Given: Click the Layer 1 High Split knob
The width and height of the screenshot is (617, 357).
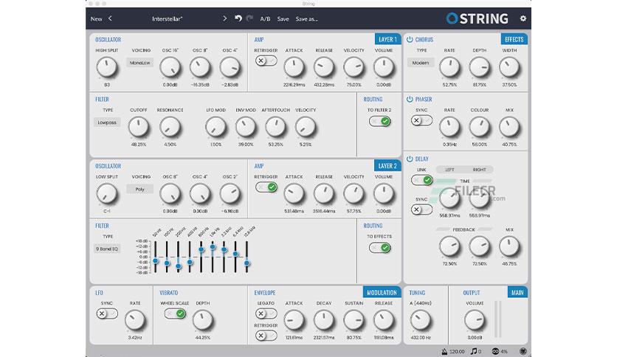Looking at the screenshot, I should pyautogui.click(x=107, y=67).
